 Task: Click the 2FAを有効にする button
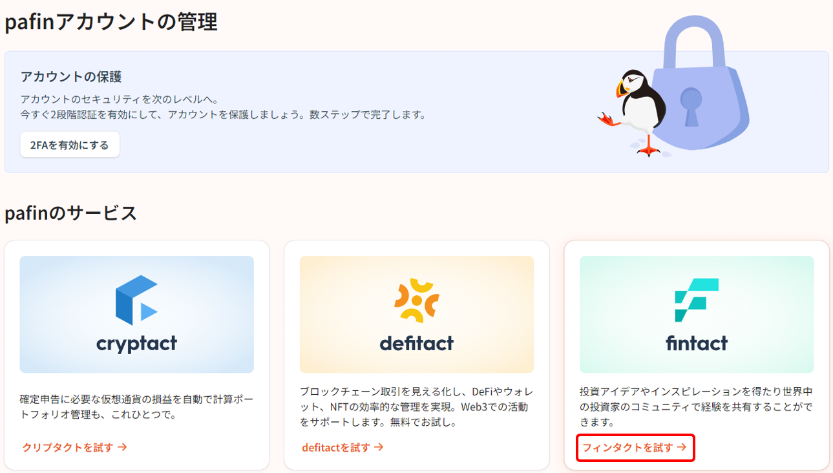pos(70,145)
